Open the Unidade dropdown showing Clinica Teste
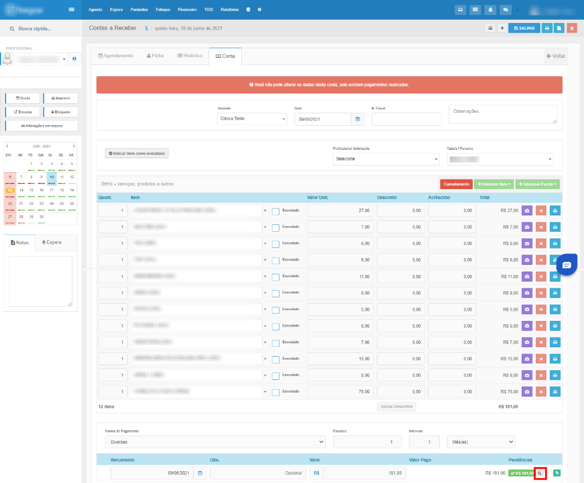This screenshot has height=483, width=584. [252, 119]
